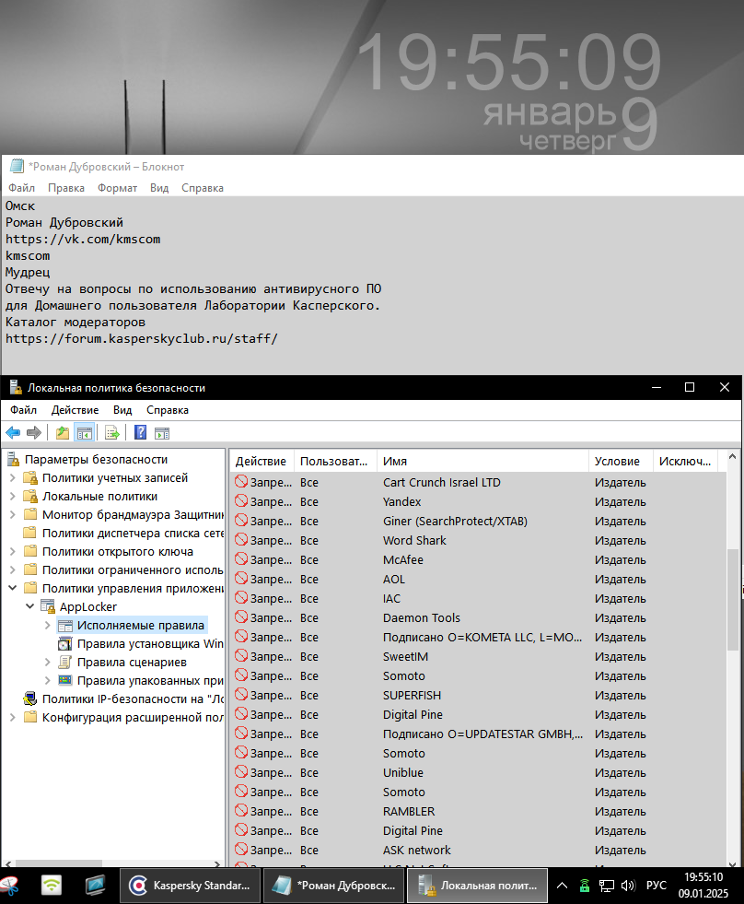Open Kaspersky Standard from the taskbar
The width and height of the screenshot is (744, 904).
(x=190, y=885)
